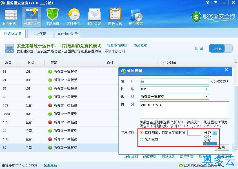Select the port 68 UDP row
This screenshot has height=169, width=238.
click(x=59, y=97)
